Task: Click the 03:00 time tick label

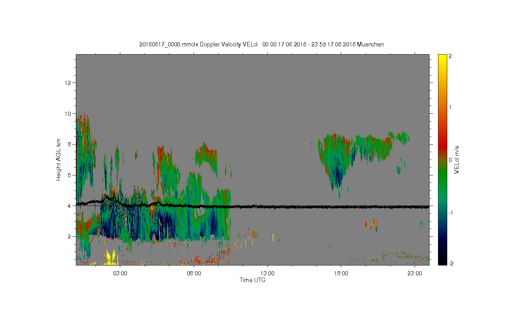Action: 120,274
